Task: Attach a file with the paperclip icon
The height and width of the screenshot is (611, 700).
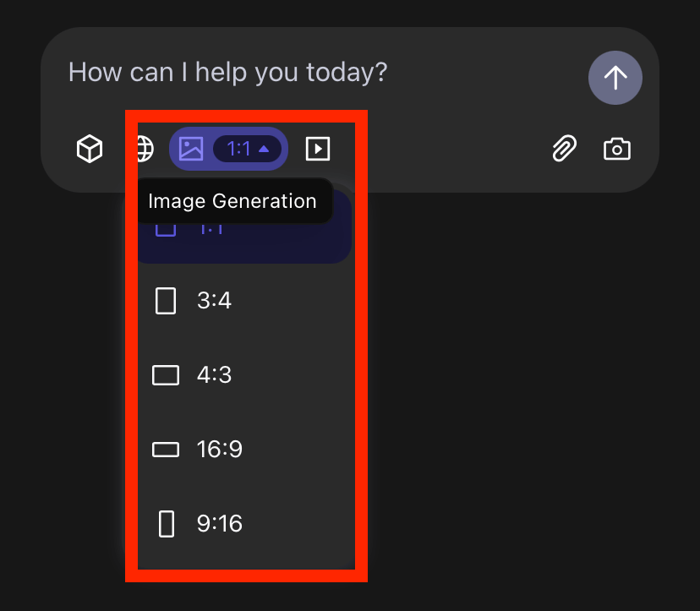Action: [564, 150]
